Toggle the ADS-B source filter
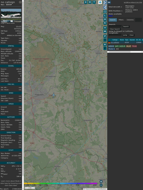143x190 pixels. coord(111,46)
